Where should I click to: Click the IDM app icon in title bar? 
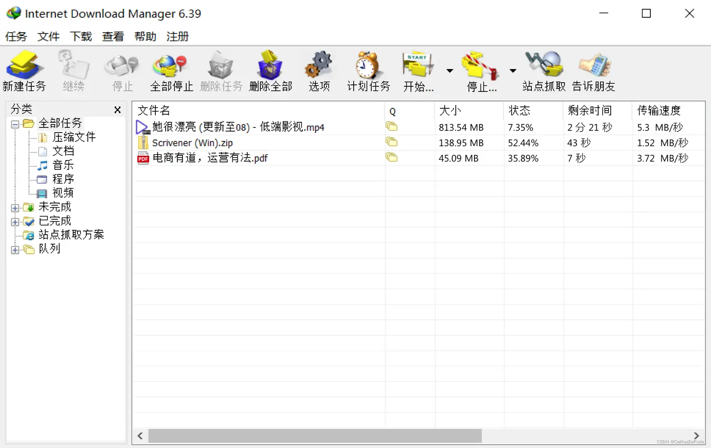[14, 13]
